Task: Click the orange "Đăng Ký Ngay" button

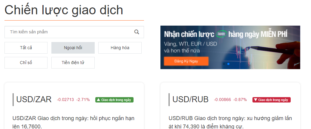Action: pyautogui.click(x=186, y=61)
